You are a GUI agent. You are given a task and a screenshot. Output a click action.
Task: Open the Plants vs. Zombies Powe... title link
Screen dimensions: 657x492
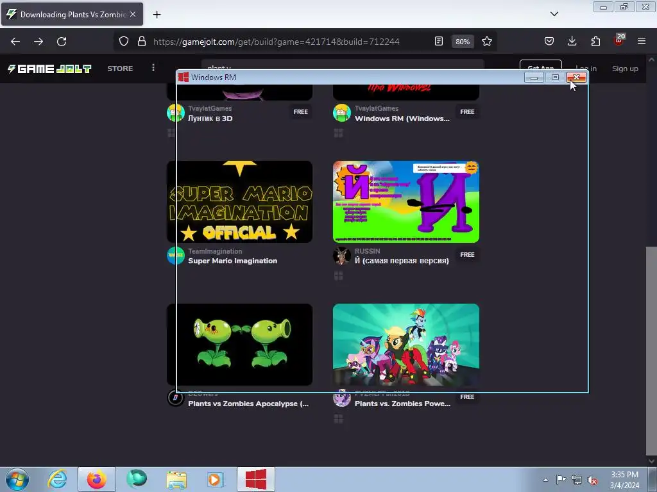[x=402, y=404]
